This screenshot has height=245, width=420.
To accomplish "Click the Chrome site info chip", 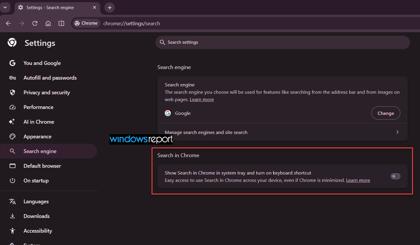I will click(x=86, y=23).
